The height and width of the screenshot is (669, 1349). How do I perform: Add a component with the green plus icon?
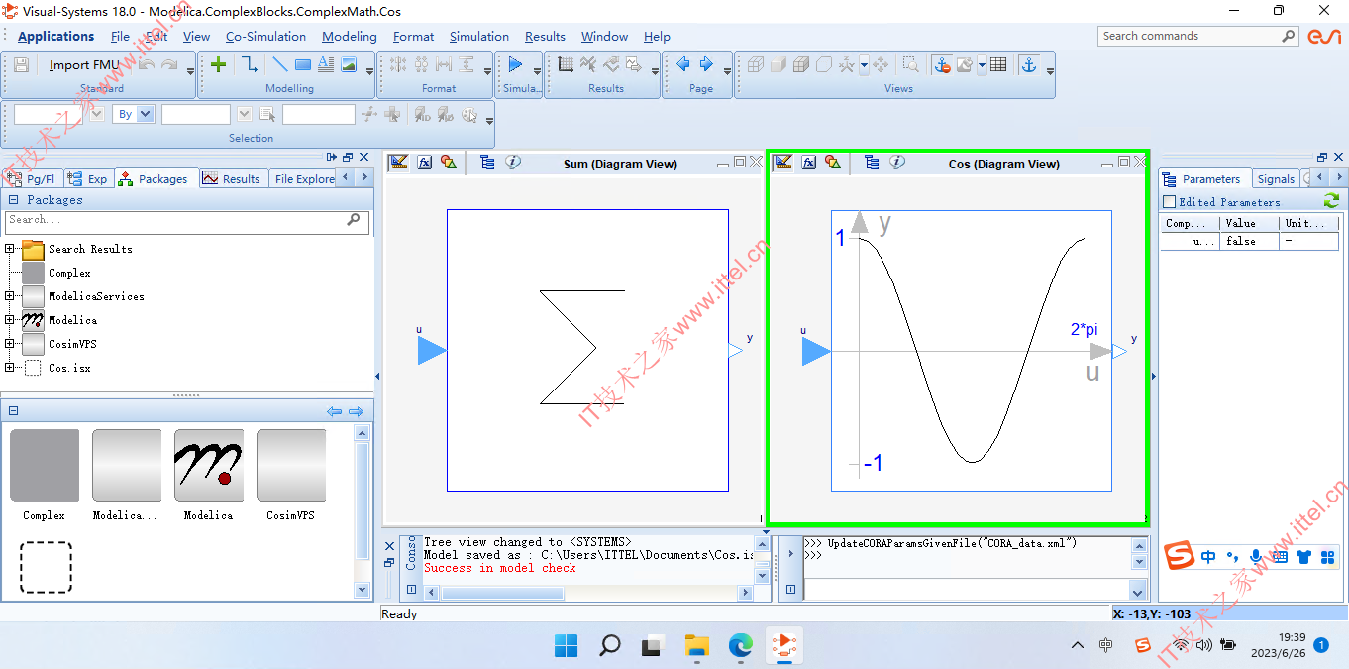[x=219, y=64]
